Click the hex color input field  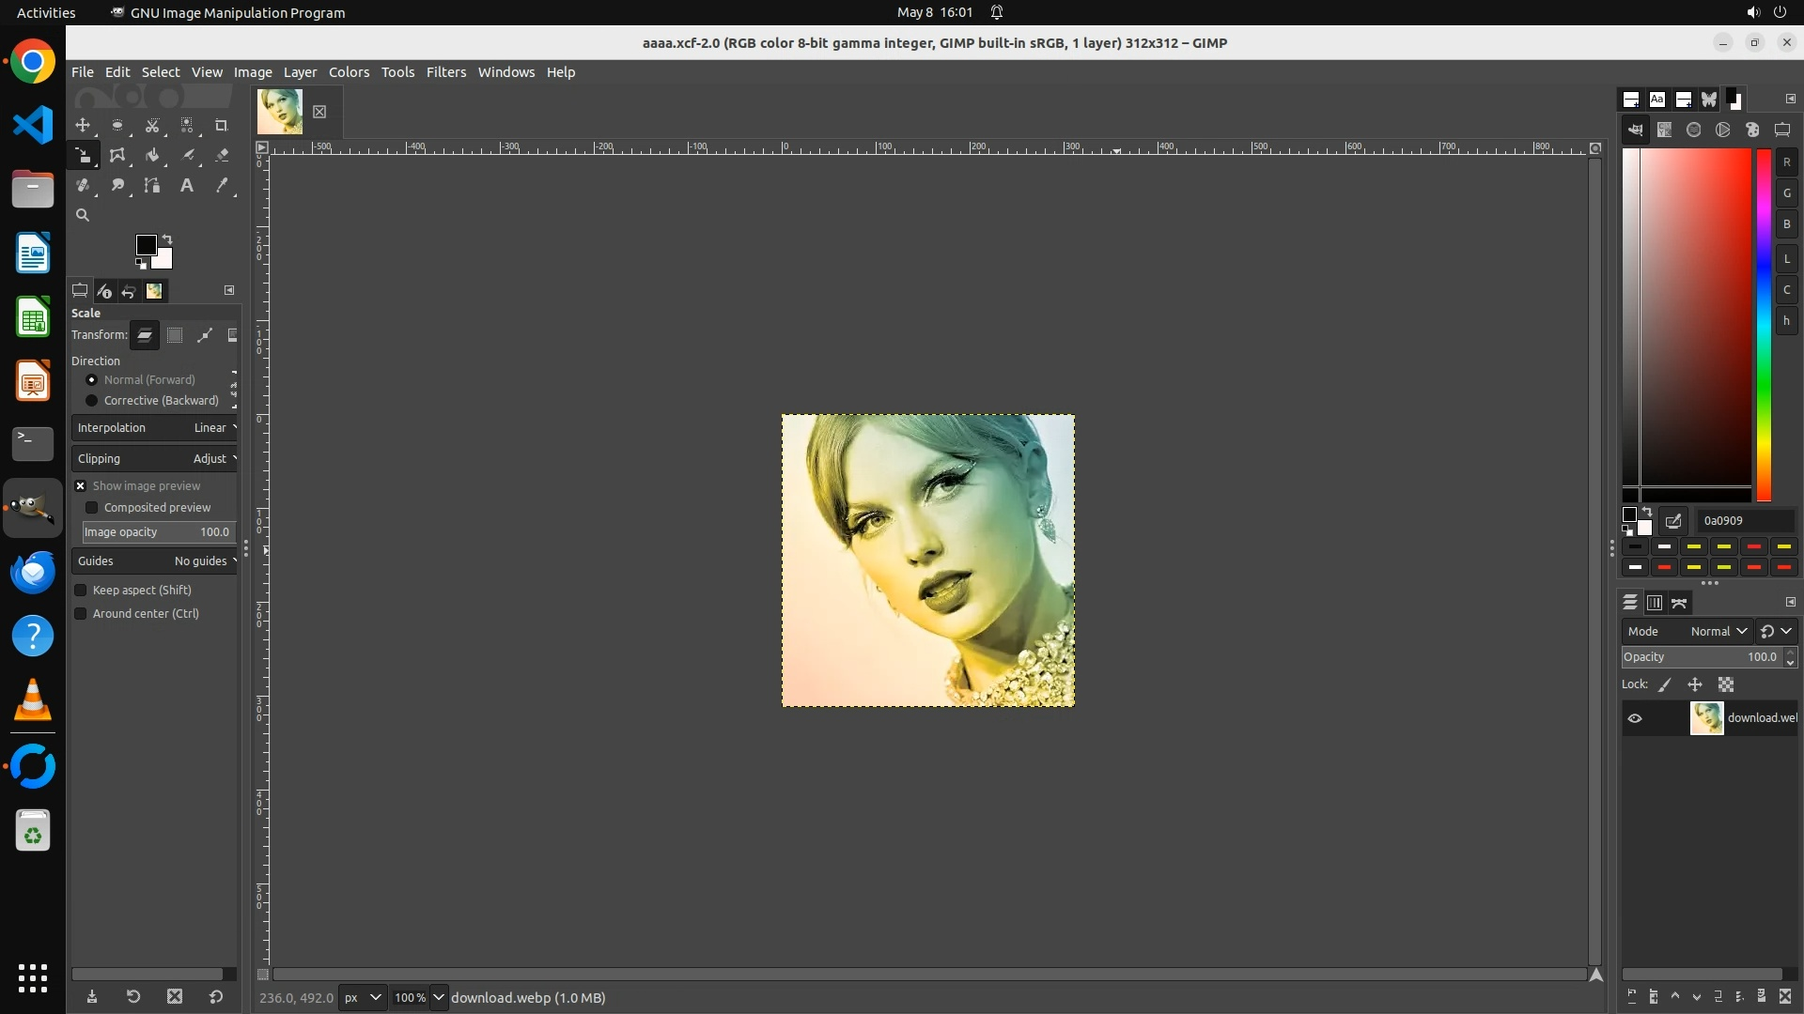[x=1745, y=520]
